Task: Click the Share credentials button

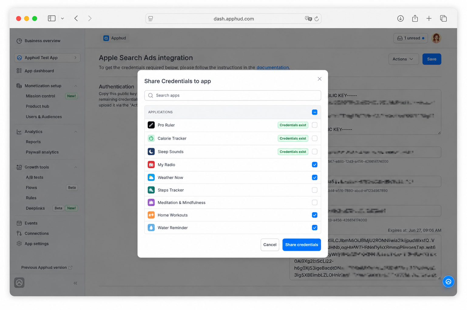Action: point(302,245)
